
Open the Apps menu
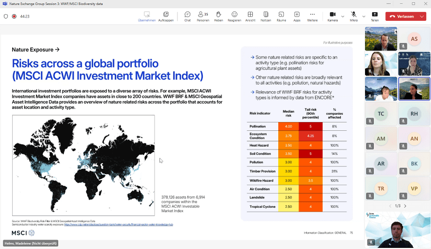point(297,16)
